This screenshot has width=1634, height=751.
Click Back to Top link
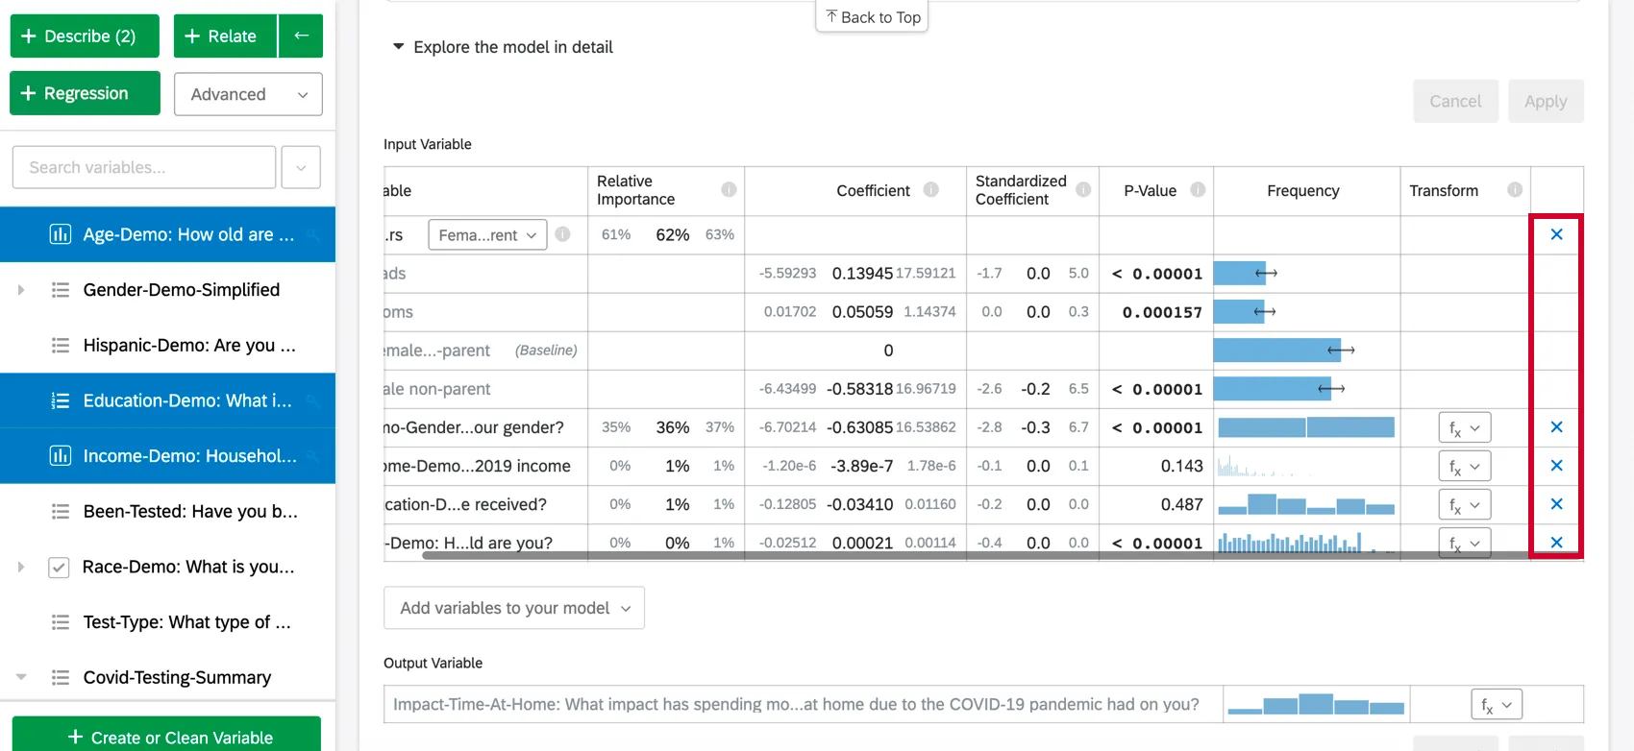pos(872,17)
